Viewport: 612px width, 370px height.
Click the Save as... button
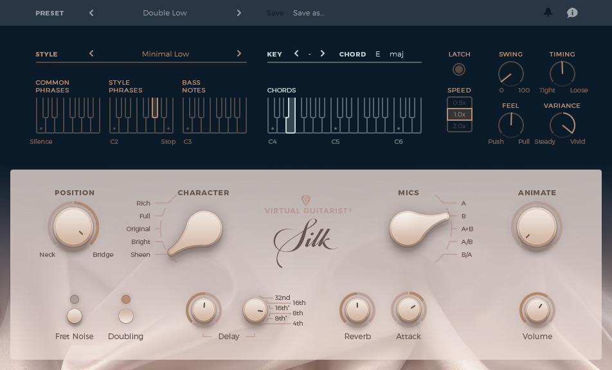(x=309, y=13)
